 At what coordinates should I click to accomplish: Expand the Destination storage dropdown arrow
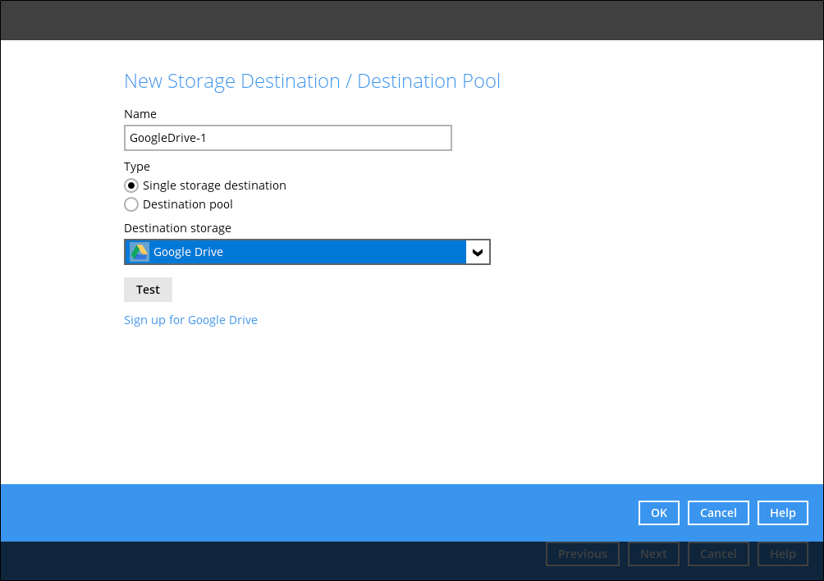point(478,252)
